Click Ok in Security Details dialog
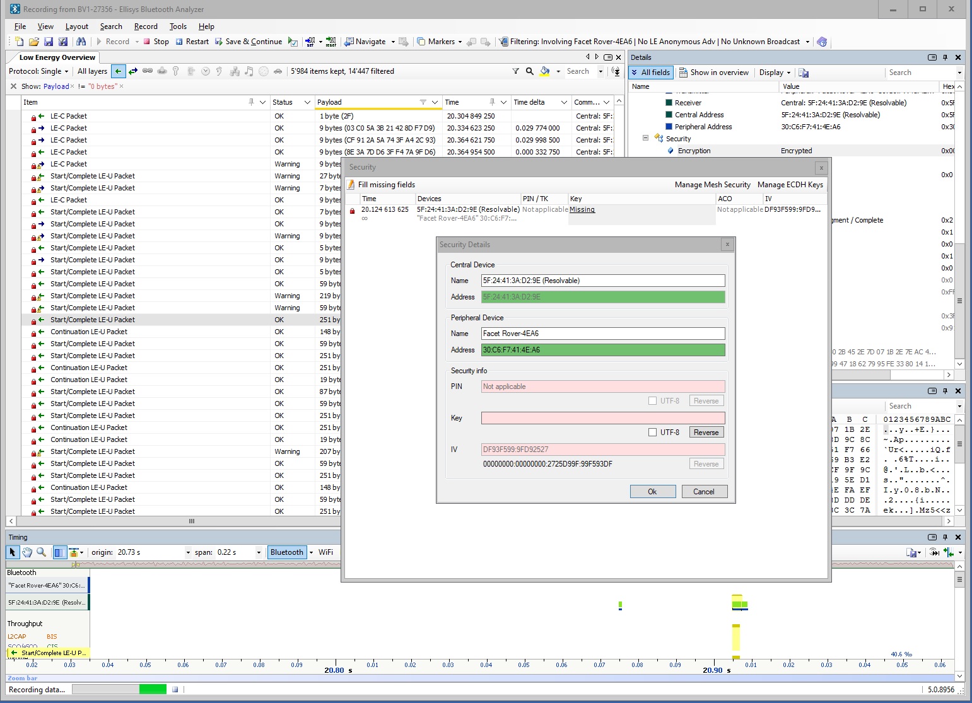 (x=653, y=492)
